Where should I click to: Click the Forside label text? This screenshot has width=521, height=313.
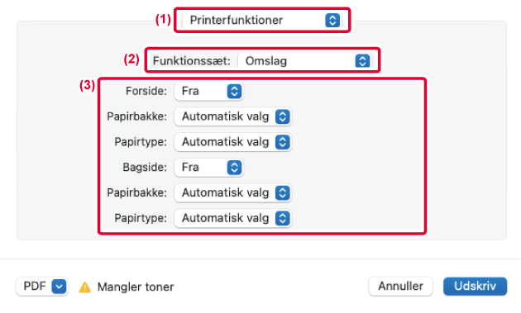146,91
